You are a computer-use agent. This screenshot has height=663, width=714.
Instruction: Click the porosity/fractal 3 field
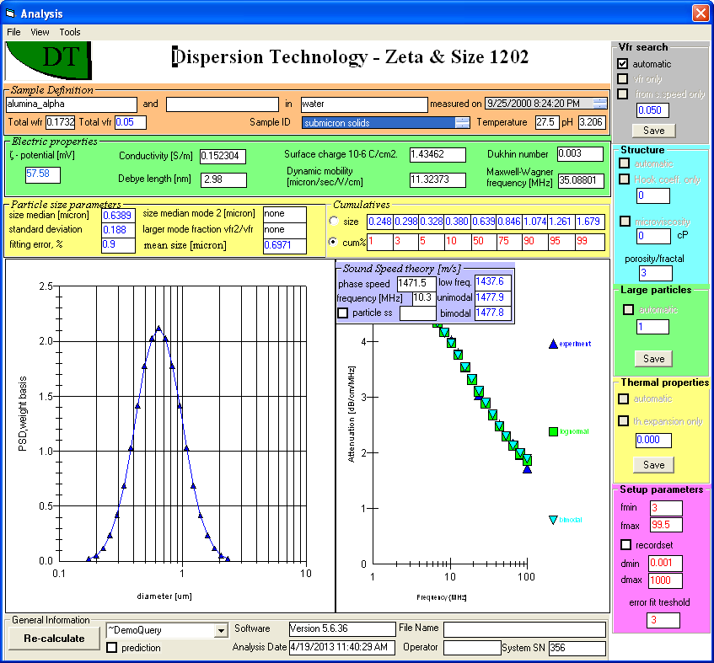tap(655, 273)
